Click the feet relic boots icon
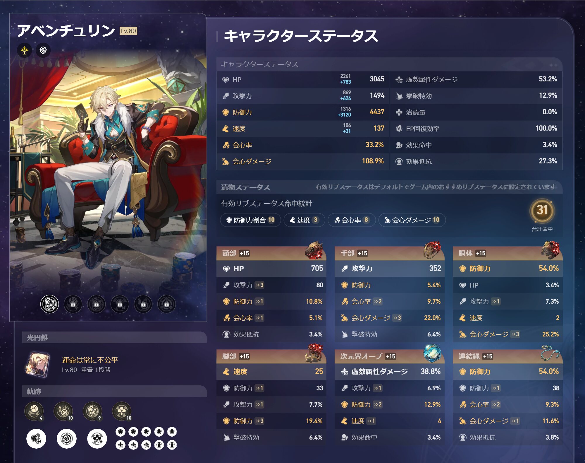This screenshot has width=585, height=463. [x=314, y=353]
